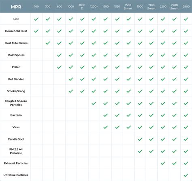Image resolution: width=192 pixels, height=181 pixels.
Task: Click the Dust Mite Debris checkmark under 300
Action: click(x=48, y=43)
